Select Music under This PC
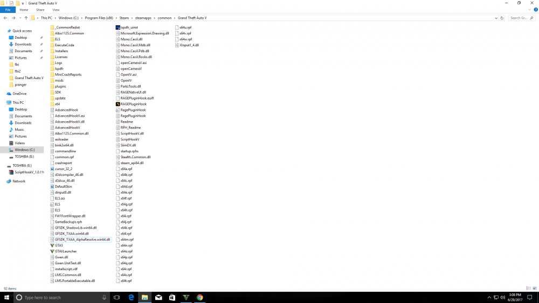Screen dimensions: 539x303 19,129
